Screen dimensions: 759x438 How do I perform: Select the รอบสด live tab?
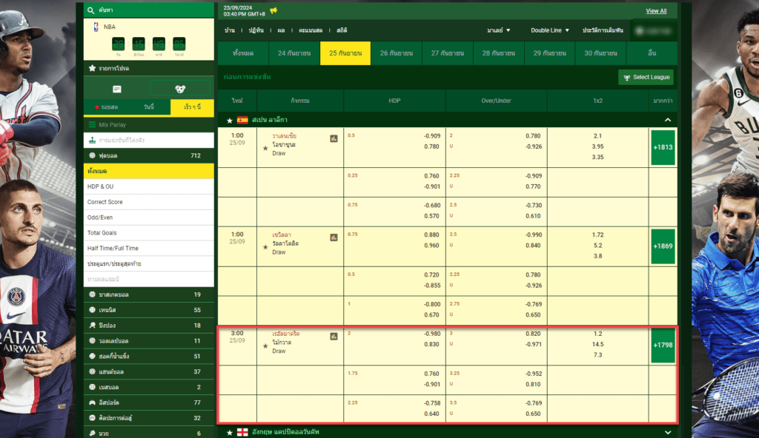[x=107, y=107]
